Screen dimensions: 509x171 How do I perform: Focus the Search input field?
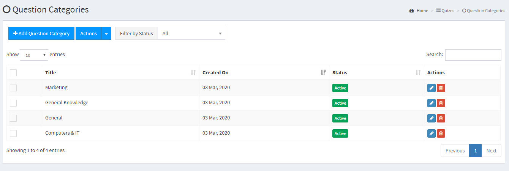click(473, 55)
